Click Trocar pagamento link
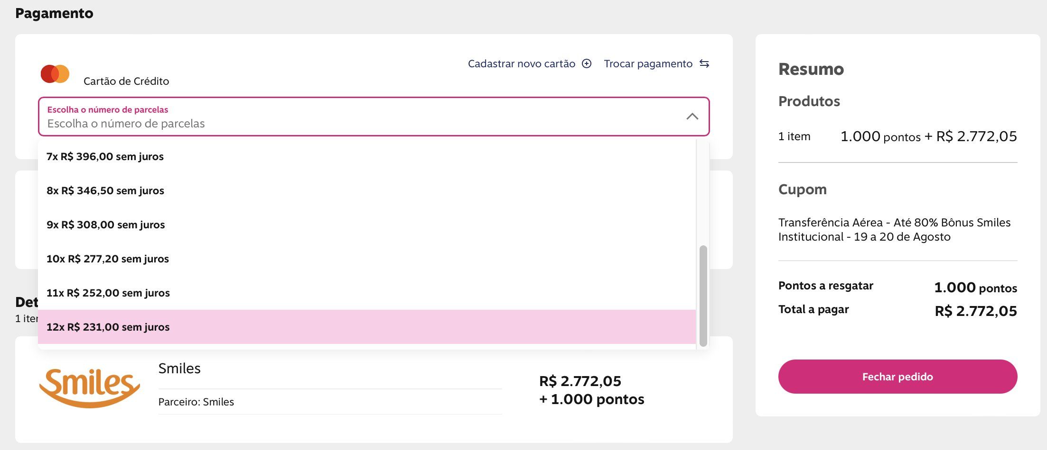The height and width of the screenshot is (450, 1047). (648, 63)
